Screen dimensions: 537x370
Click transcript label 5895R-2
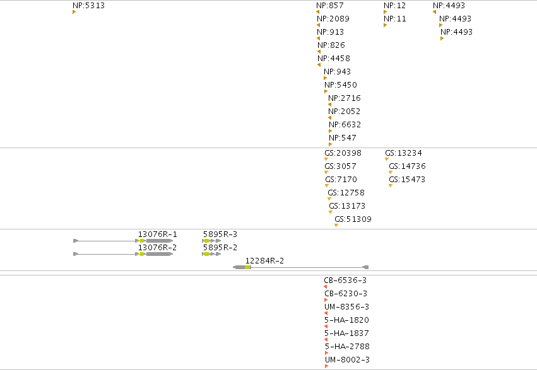pos(220,248)
